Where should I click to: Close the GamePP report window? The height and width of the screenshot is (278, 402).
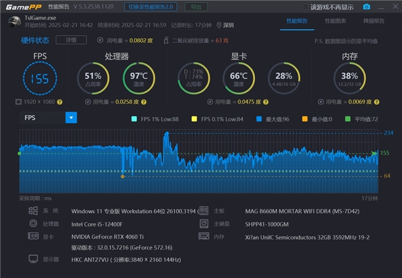tap(395, 6)
